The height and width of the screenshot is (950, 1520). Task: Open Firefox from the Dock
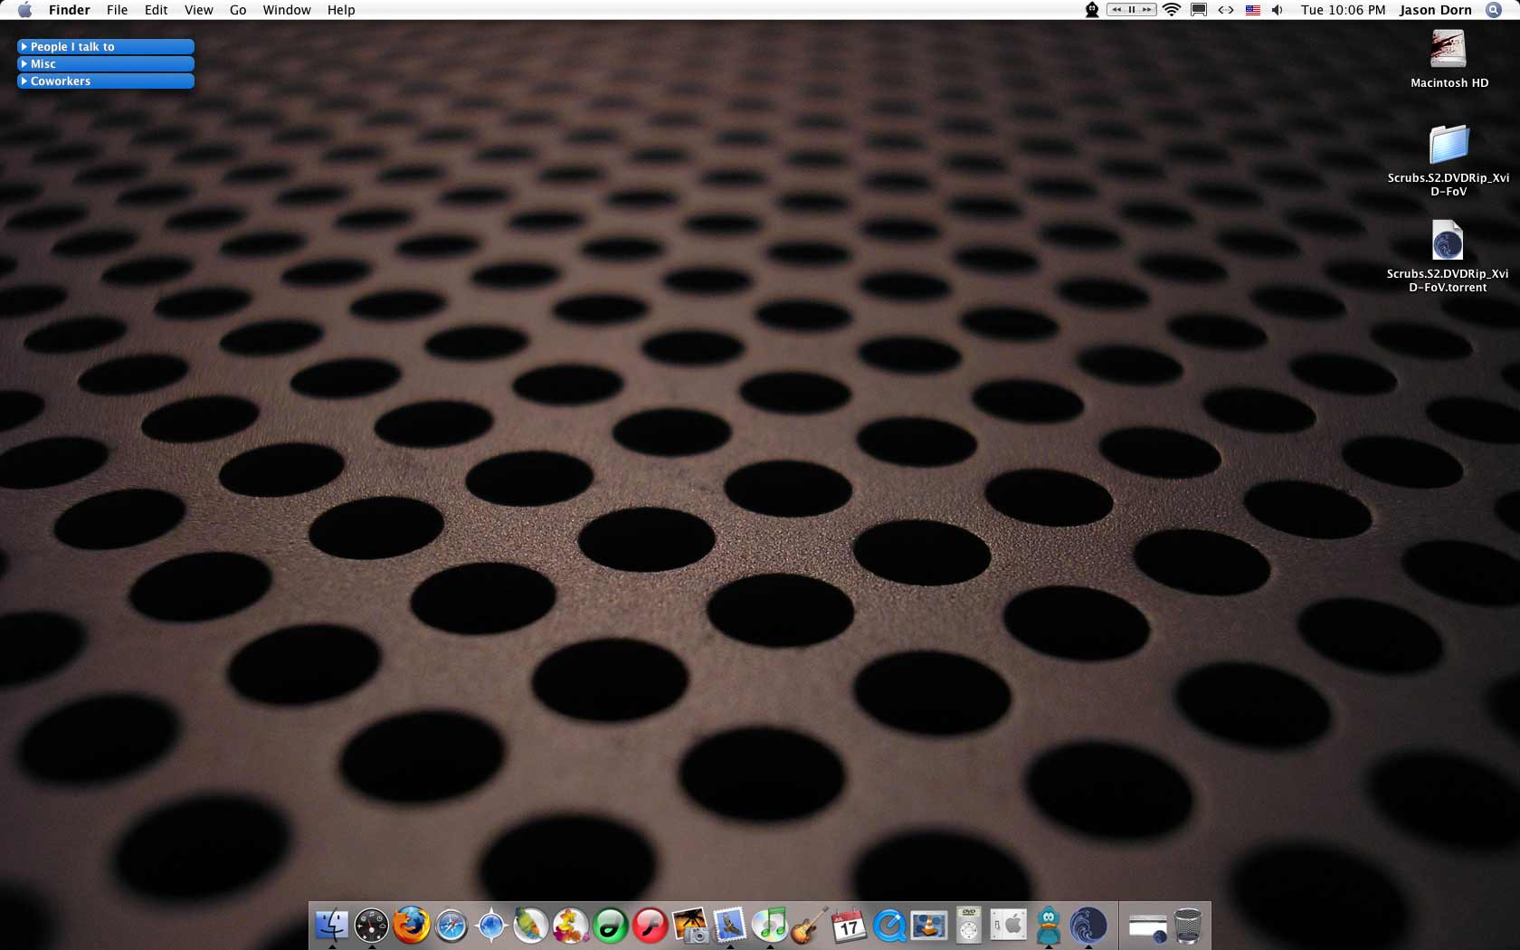411,925
